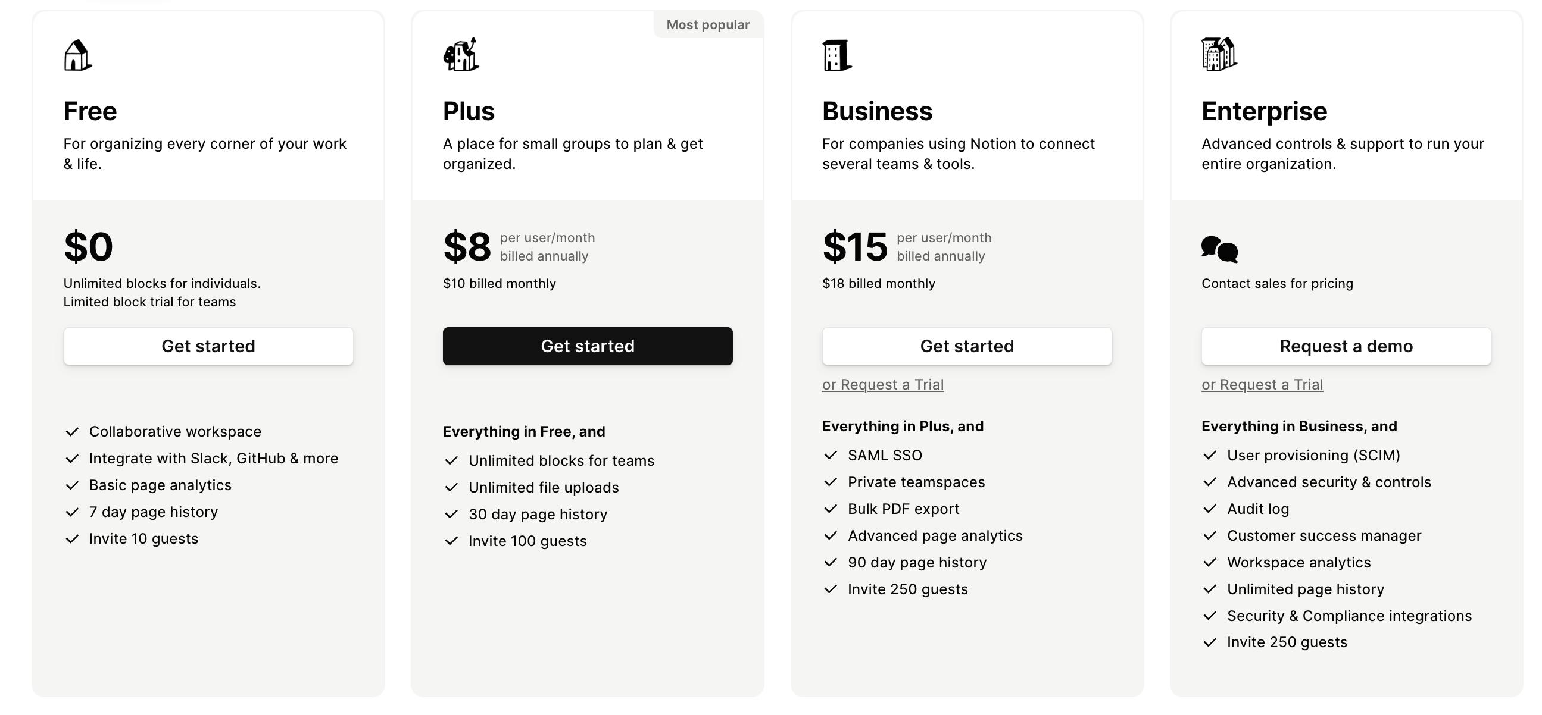This screenshot has width=1542, height=715.
Task: Open Request a Trial link under Business
Action: point(883,384)
